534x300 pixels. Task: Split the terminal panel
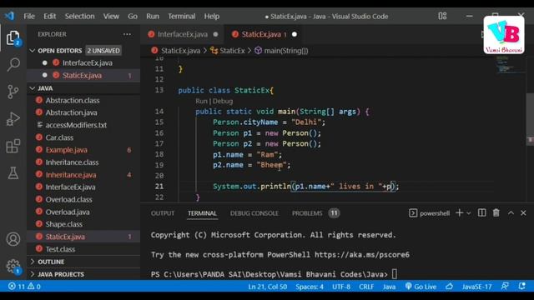[481, 213]
